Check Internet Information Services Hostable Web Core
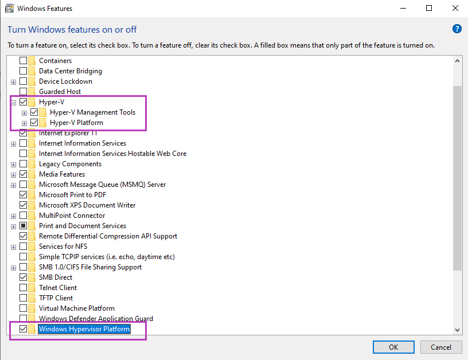The width and height of the screenshot is (468, 360). [x=23, y=154]
